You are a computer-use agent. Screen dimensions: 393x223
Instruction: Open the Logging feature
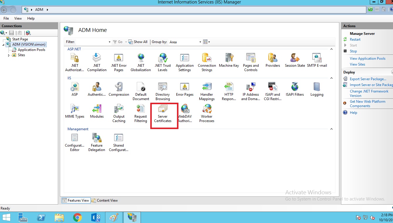point(317,89)
